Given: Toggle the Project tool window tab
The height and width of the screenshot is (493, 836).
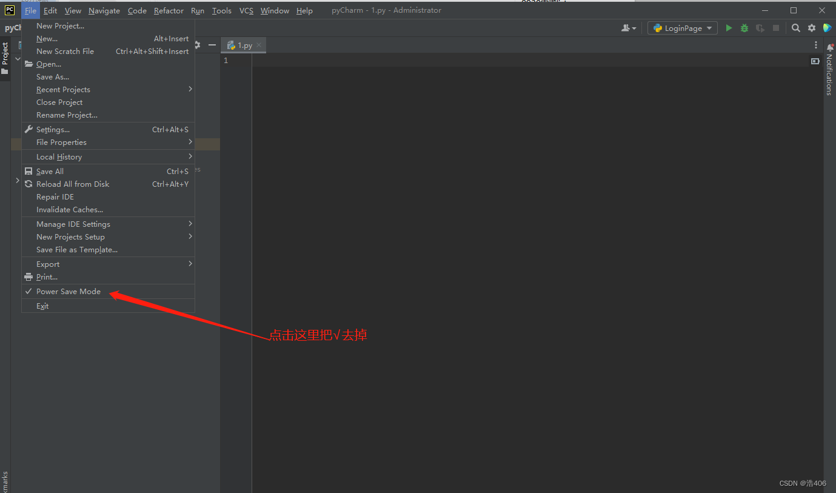Looking at the screenshot, I should point(5,58).
